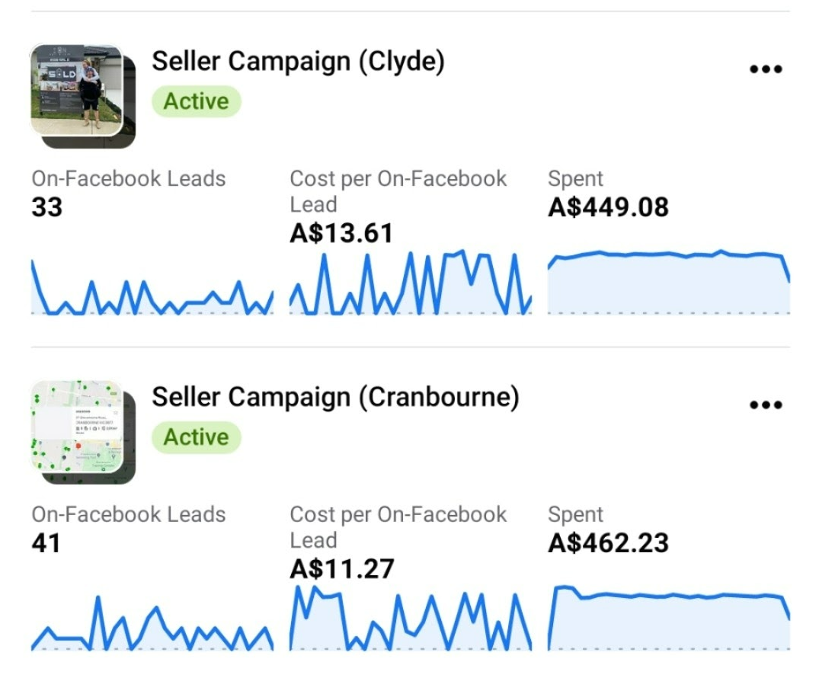Screen dimensions: 819x678
Task: View Cranbourne Spent trend chart
Action: [x=668, y=619]
